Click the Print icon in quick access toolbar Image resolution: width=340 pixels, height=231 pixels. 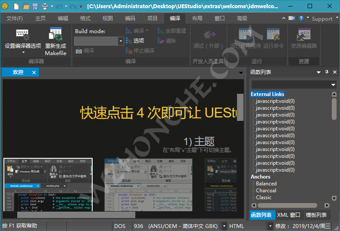[45, 6]
